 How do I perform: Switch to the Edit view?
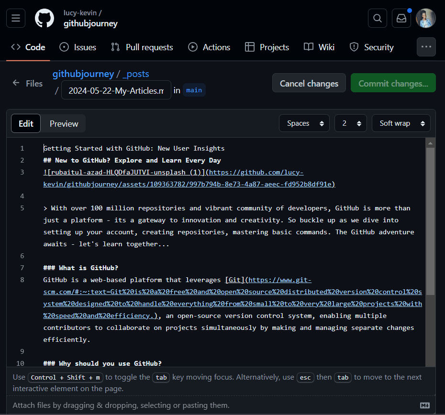[26, 123]
